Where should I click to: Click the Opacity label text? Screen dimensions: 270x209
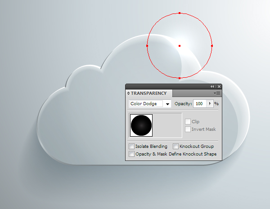(x=183, y=104)
